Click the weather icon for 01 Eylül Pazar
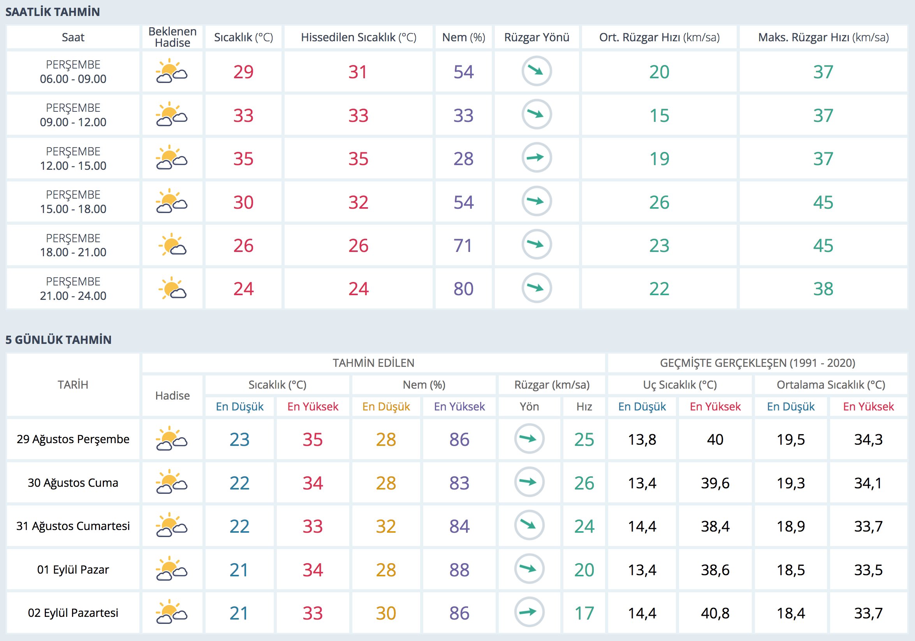The height and width of the screenshot is (641, 915). click(x=172, y=569)
